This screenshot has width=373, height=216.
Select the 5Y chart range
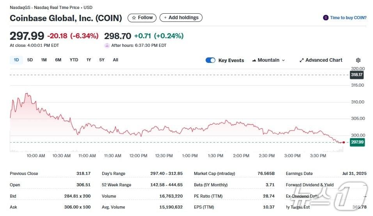102,60
